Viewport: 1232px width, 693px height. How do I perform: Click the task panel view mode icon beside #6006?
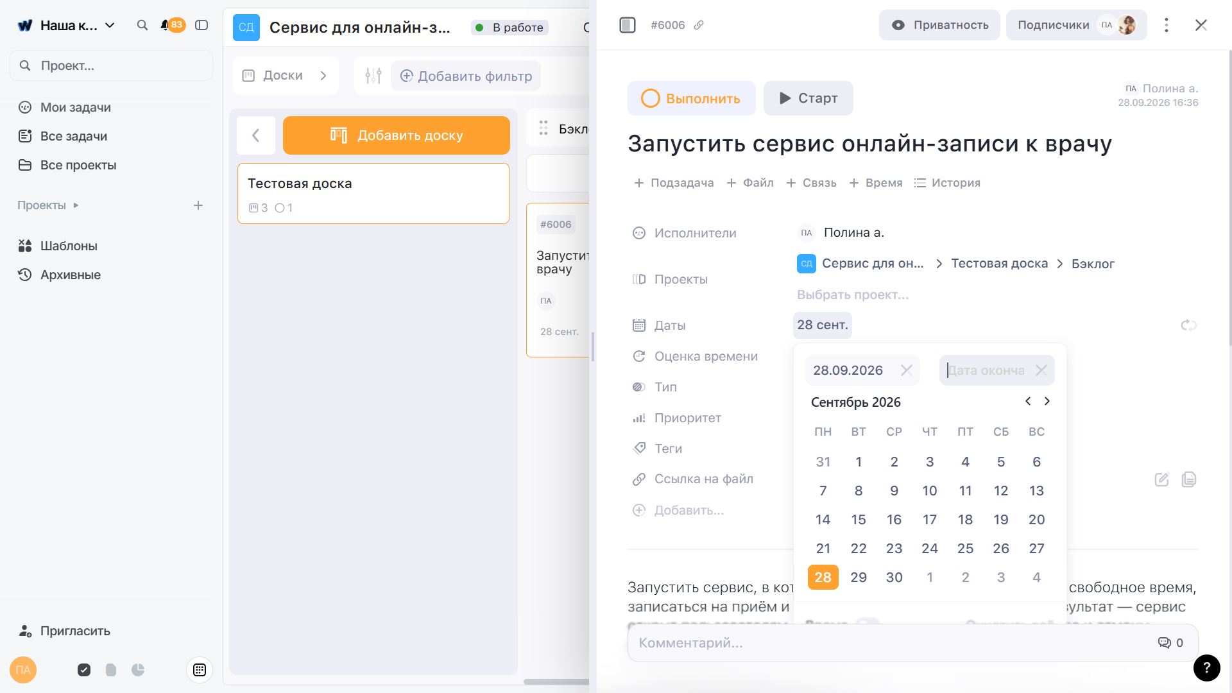pos(628,25)
